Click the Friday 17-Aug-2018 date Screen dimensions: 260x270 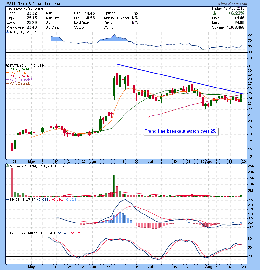(x=228, y=8)
